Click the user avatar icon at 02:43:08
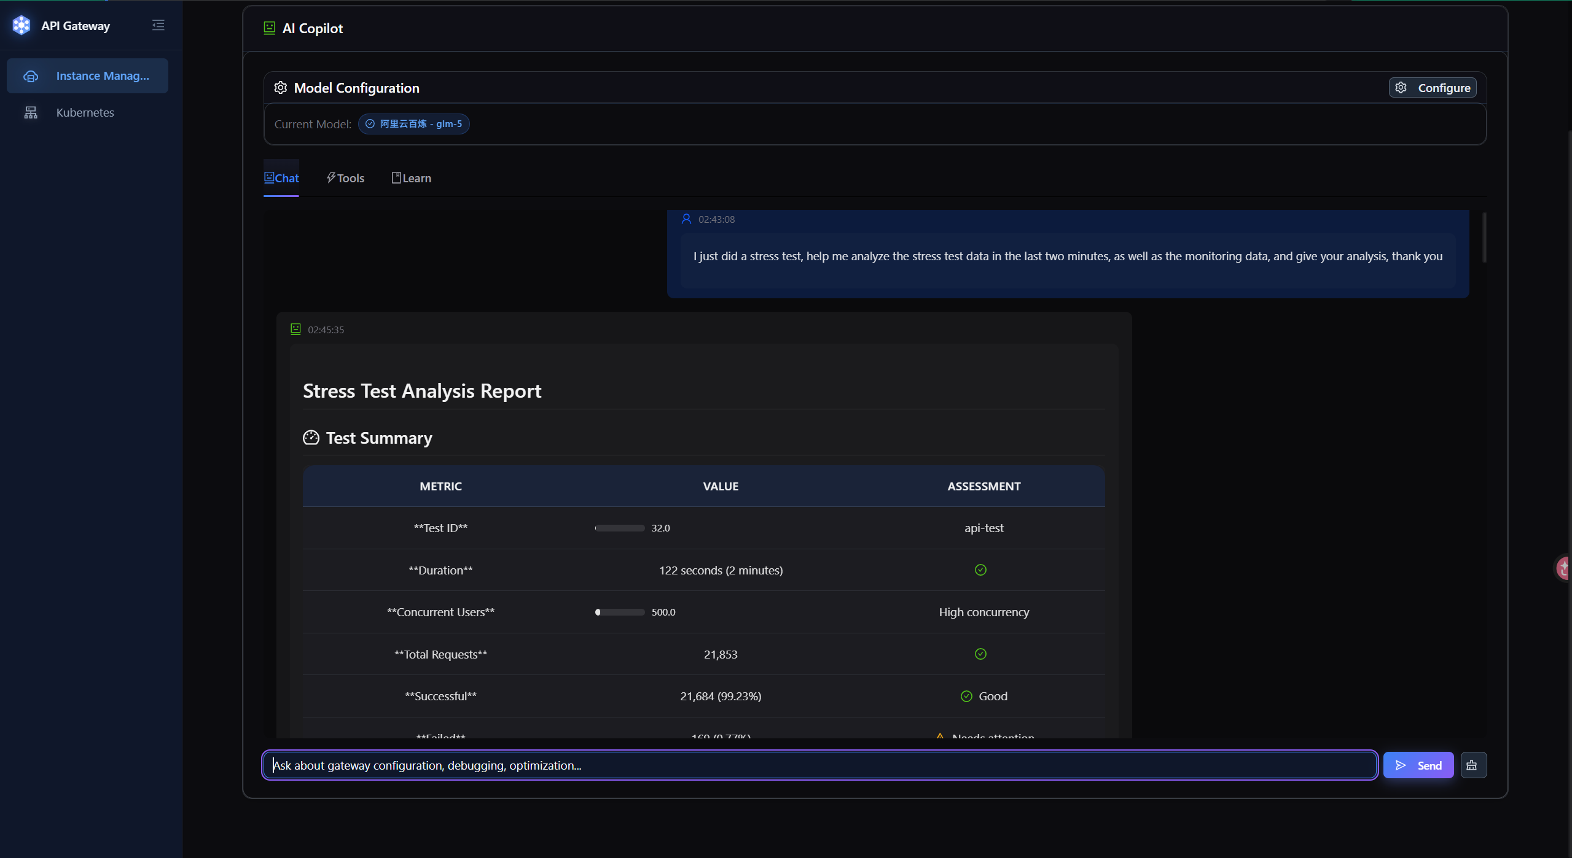 point(686,219)
